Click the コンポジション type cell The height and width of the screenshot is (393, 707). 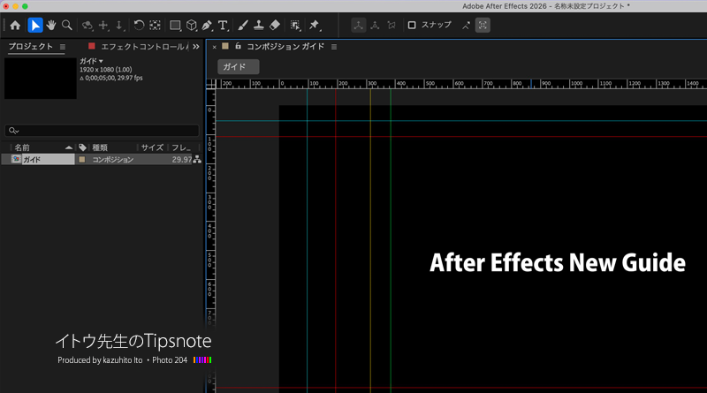[113, 160]
